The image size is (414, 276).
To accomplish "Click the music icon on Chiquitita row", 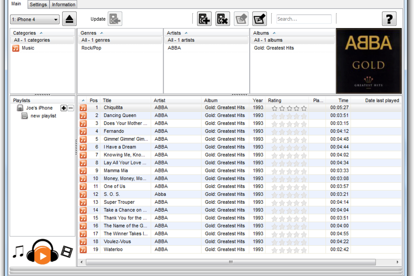I will point(83,108).
